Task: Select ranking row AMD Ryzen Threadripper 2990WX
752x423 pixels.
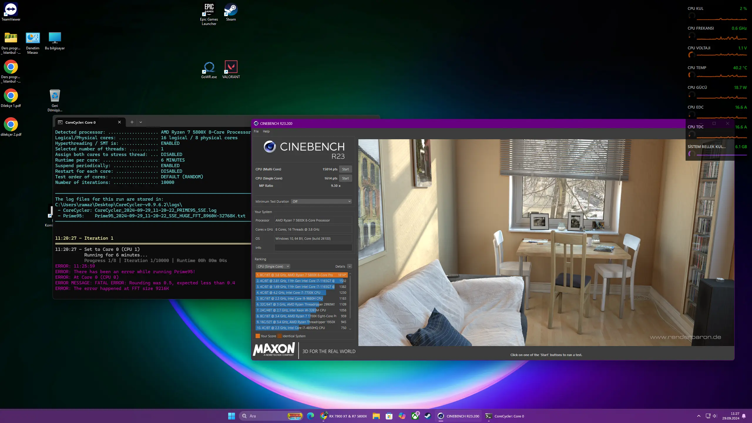Action: click(301, 304)
